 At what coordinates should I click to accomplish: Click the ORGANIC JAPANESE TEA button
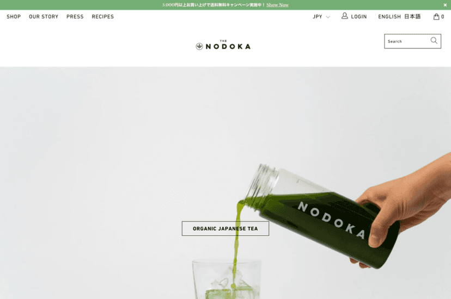click(x=225, y=228)
